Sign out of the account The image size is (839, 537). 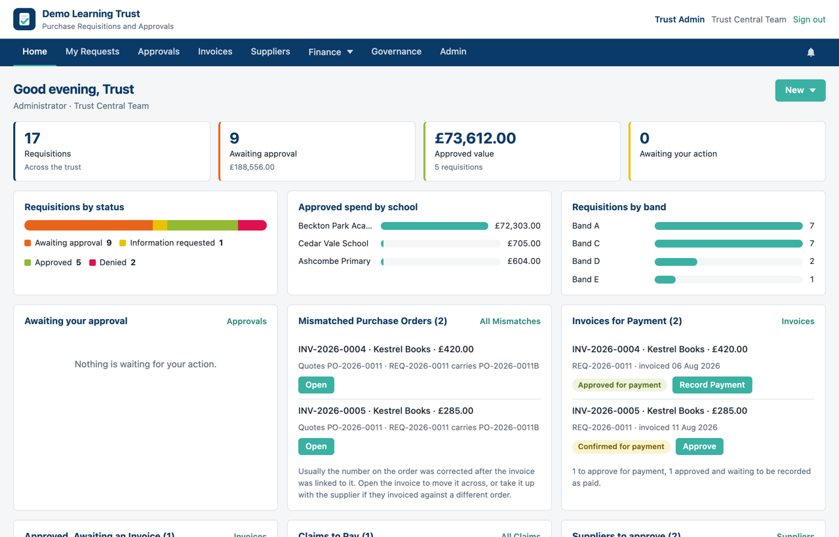(809, 20)
